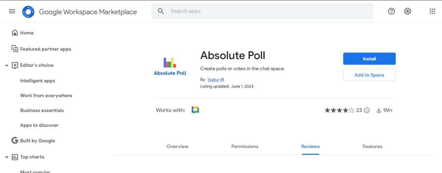Go to Home in sidebar
Screen dimensions: 442x173
click(27, 33)
